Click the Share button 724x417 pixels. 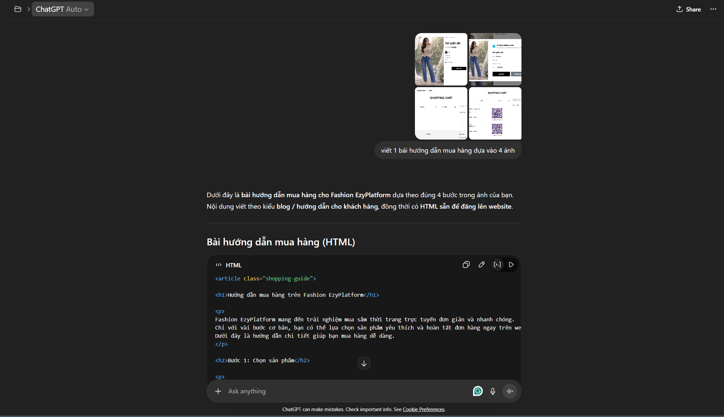[x=688, y=9]
